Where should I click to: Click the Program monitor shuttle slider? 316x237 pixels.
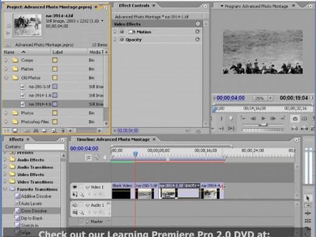(x=263, y=125)
